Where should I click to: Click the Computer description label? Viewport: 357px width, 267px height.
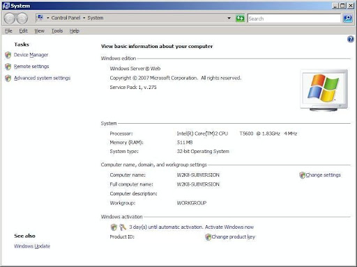pyautogui.click(x=133, y=193)
